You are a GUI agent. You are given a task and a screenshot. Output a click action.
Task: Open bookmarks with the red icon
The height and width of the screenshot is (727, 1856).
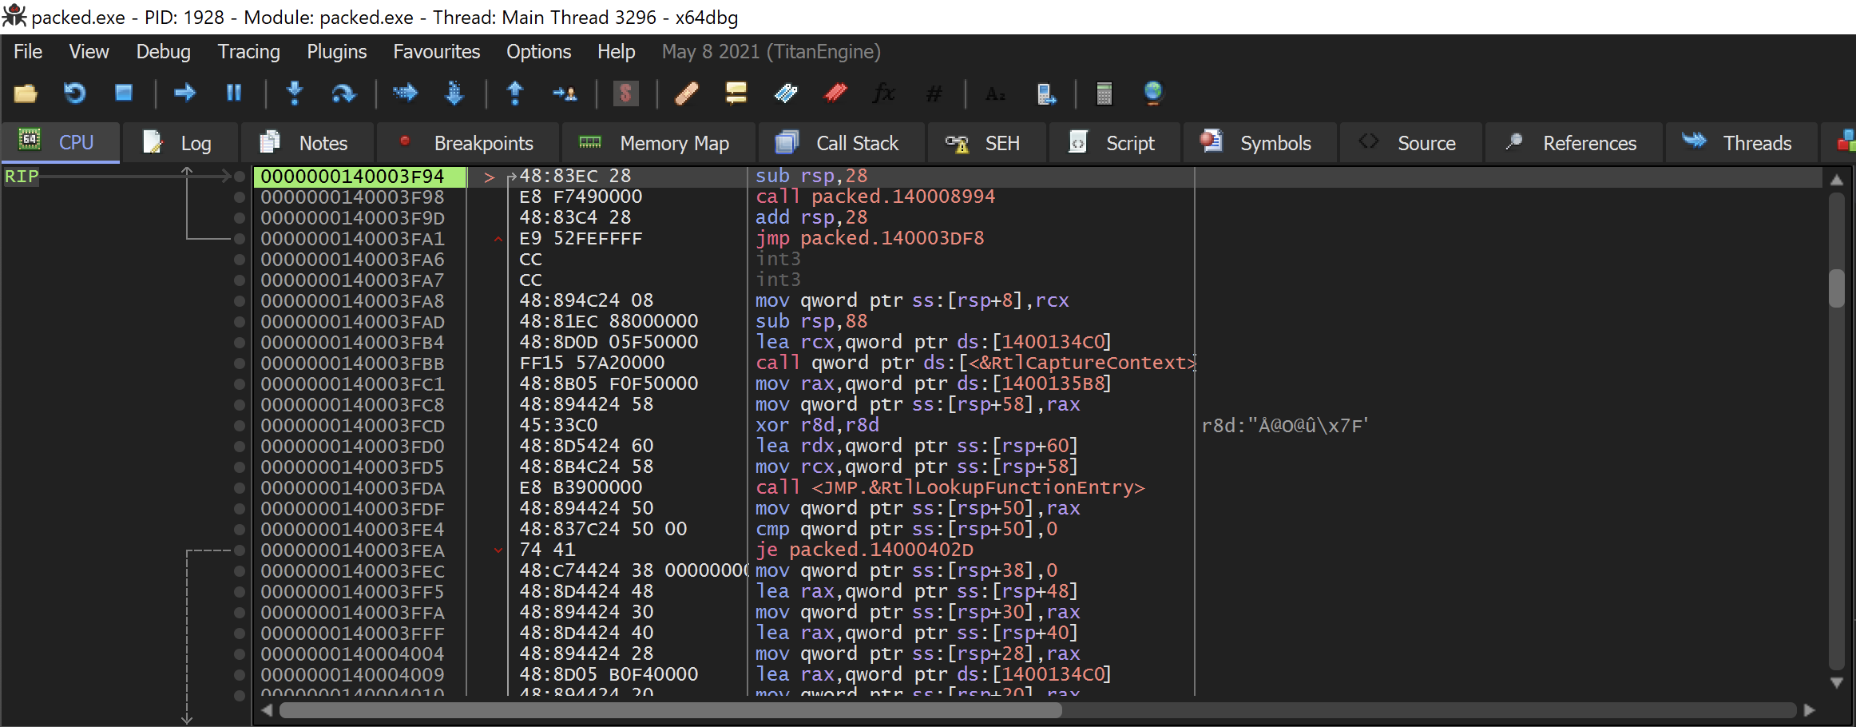pos(835,93)
